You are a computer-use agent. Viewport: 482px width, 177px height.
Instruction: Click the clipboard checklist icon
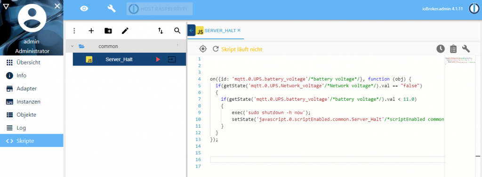tap(453, 49)
